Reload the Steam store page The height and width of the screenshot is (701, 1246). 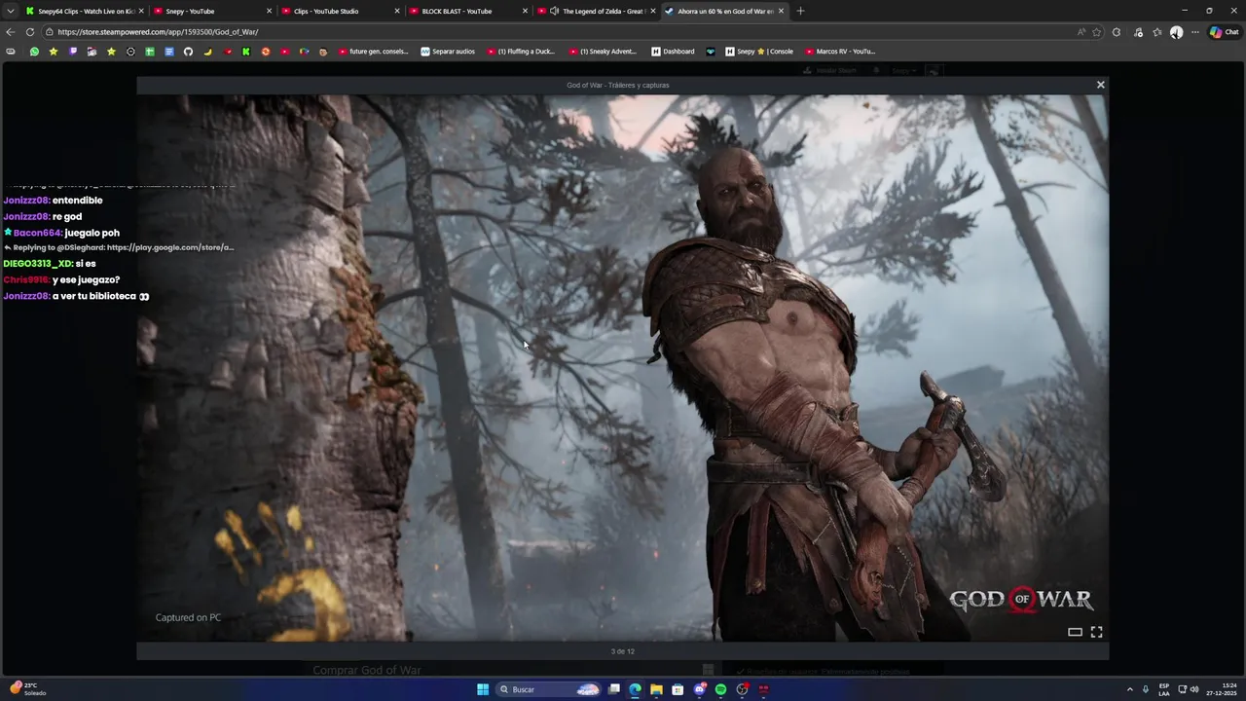(x=30, y=32)
